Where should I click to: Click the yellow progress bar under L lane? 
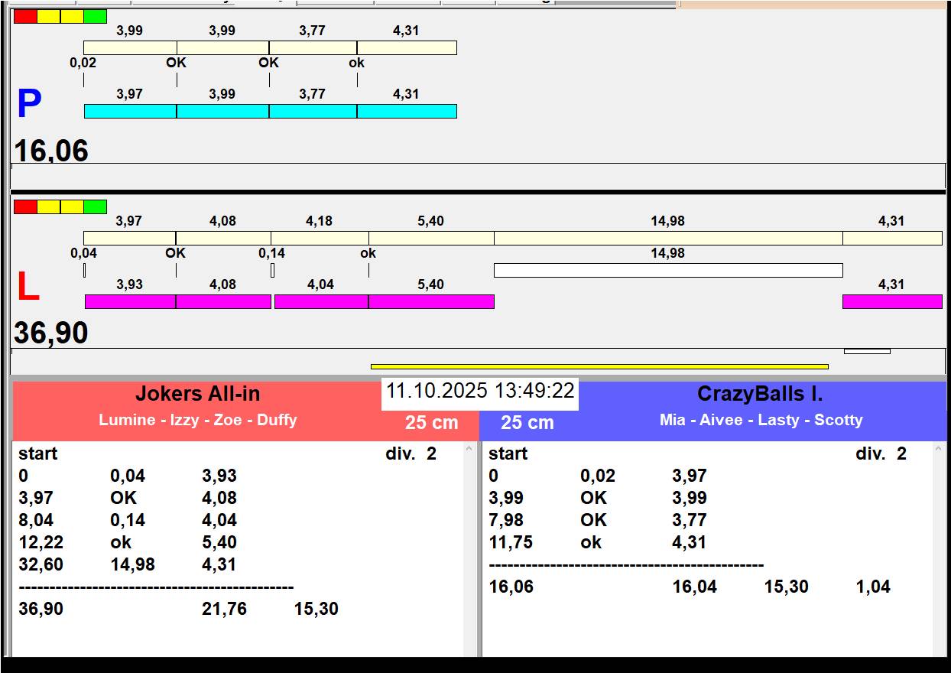point(599,366)
